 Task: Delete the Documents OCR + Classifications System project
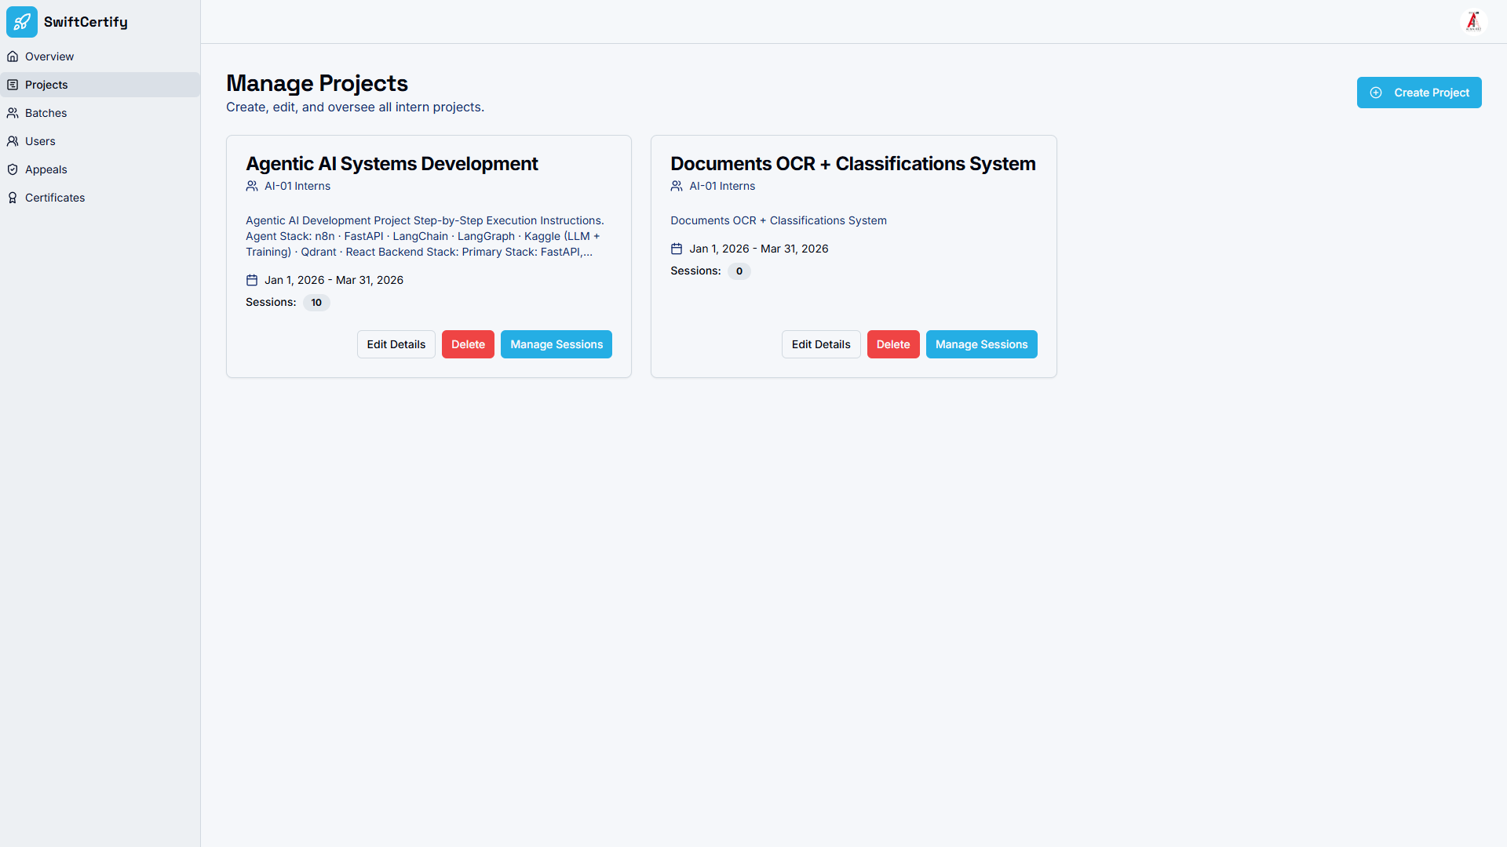[x=893, y=344]
